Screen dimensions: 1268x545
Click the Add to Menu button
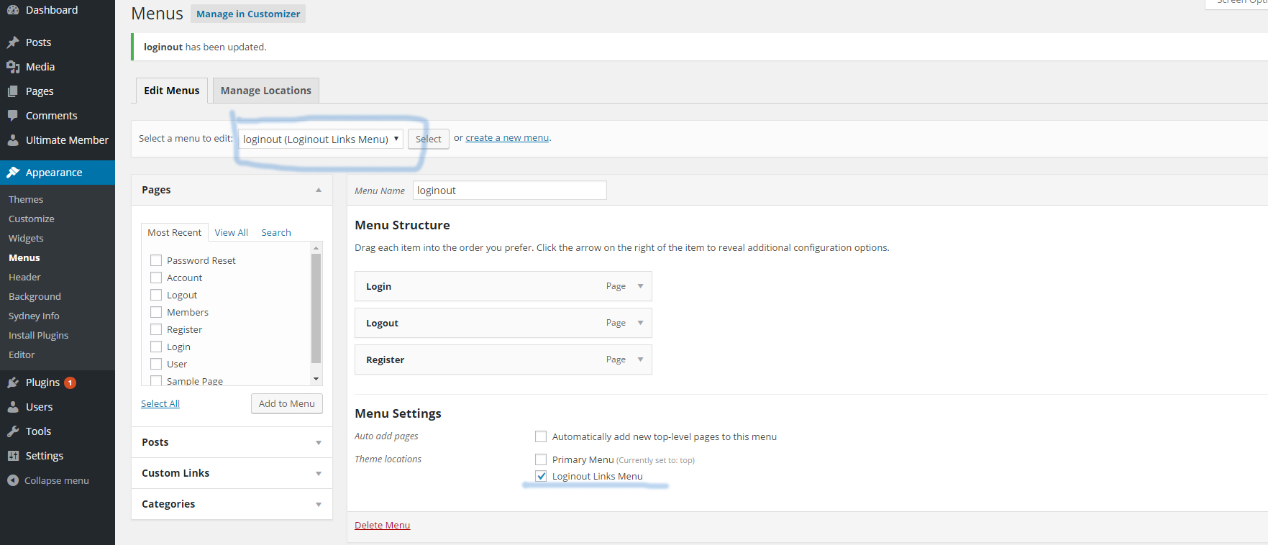click(x=286, y=403)
